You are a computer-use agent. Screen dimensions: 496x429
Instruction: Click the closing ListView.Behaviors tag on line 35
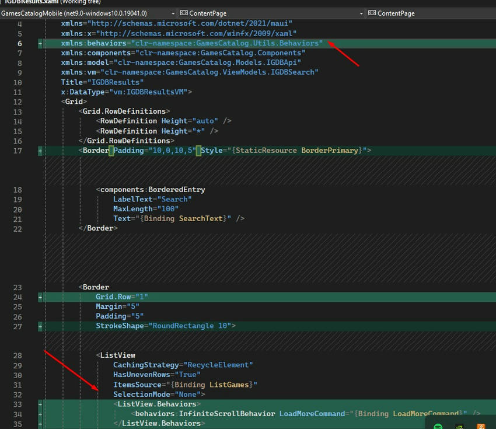pos(159,423)
